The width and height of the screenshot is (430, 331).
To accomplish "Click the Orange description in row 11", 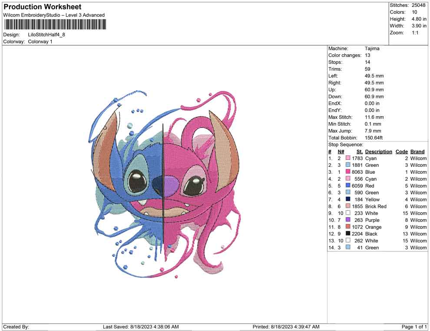I will (373, 227).
